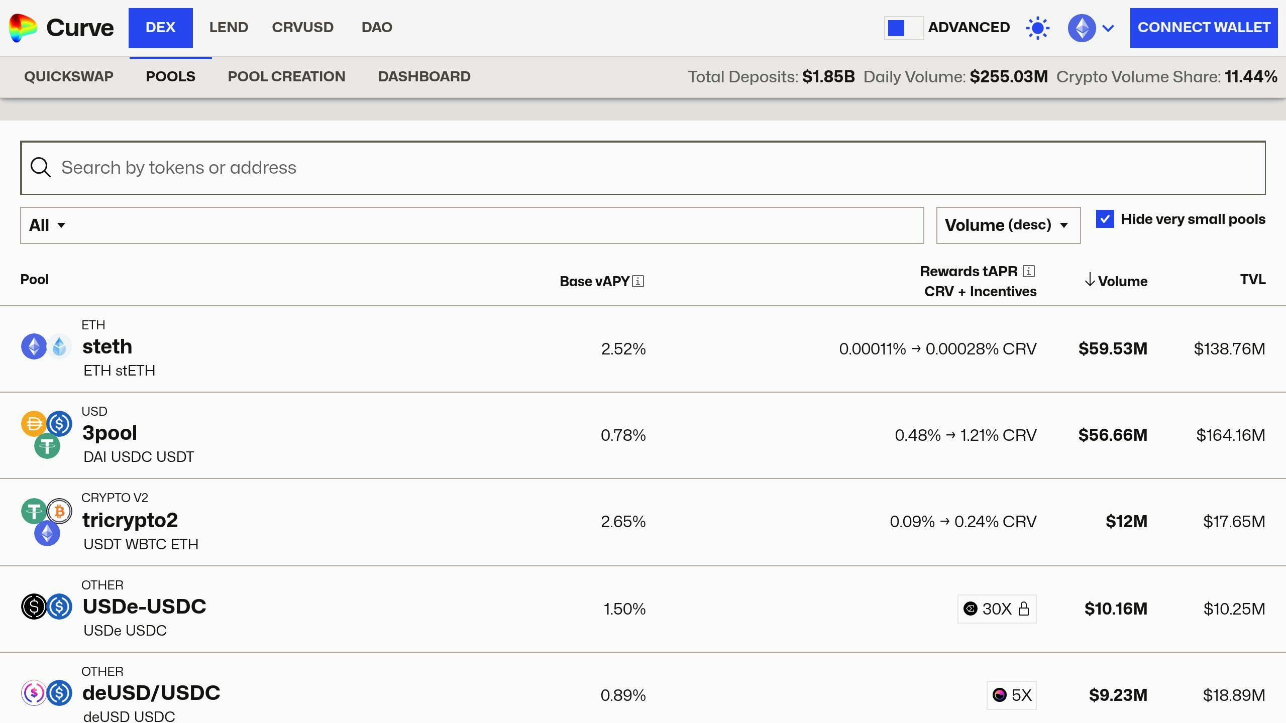The image size is (1286, 723).
Task: Click the Curve wordmark text
Action: click(x=80, y=28)
